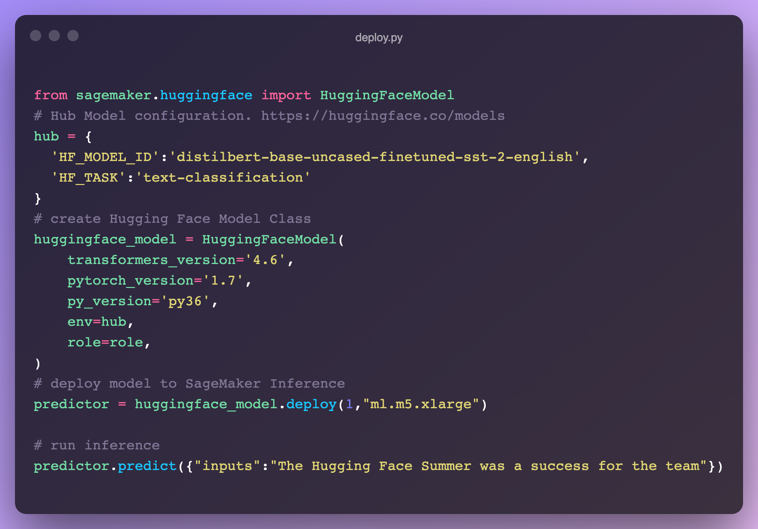Click the 'text-classification' string value

coord(223,177)
